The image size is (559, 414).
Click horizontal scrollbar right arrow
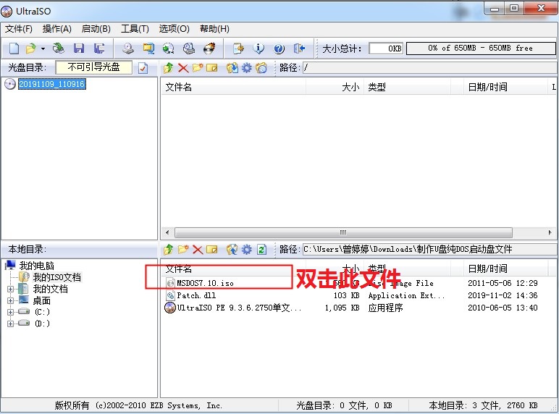550,232
